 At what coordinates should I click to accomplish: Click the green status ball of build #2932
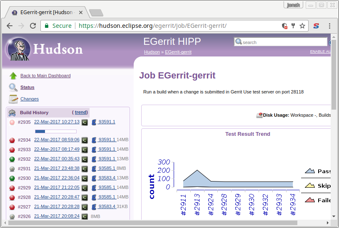click(12, 159)
